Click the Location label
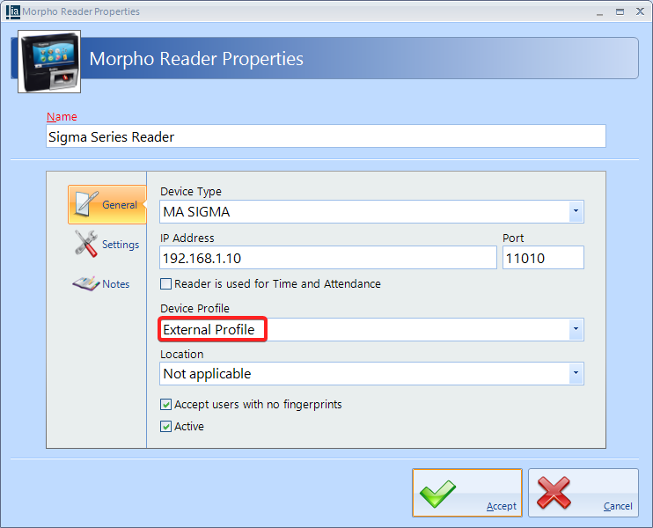Screen dimensions: 653x528 [182, 355]
